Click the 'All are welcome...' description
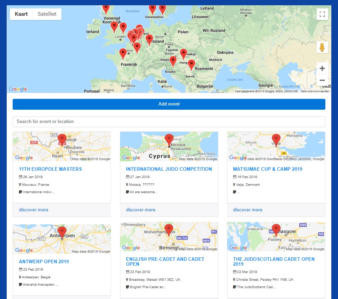This screenshot has height=299, width=338. coord(144,192)
